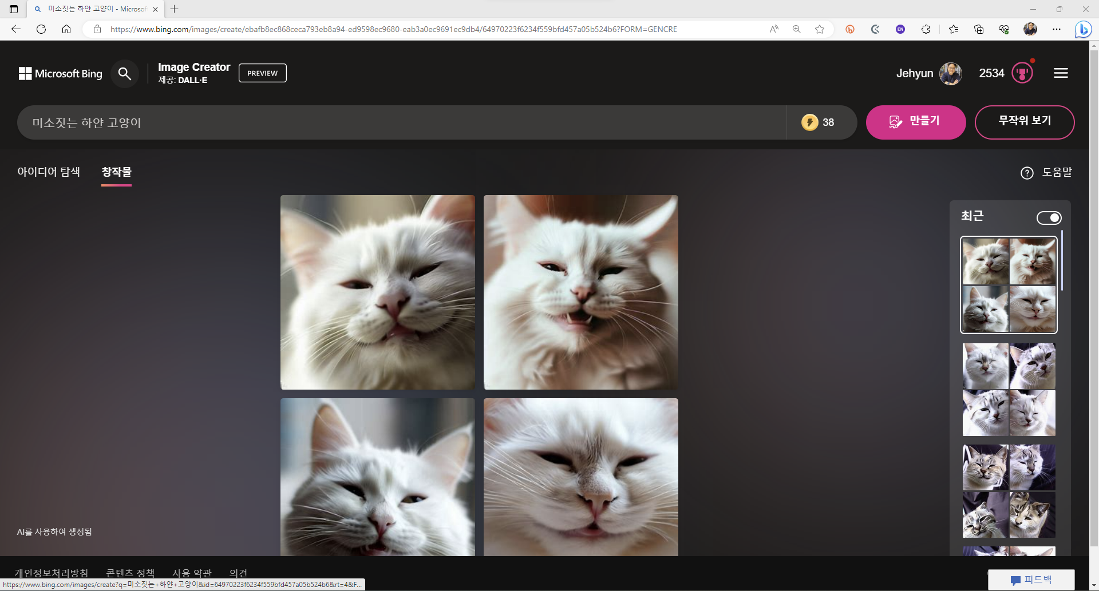Viewport: 1099px width, 591px height.
Task: Click the orange extension icon in toolbar
Action: [x=850, y=29]
